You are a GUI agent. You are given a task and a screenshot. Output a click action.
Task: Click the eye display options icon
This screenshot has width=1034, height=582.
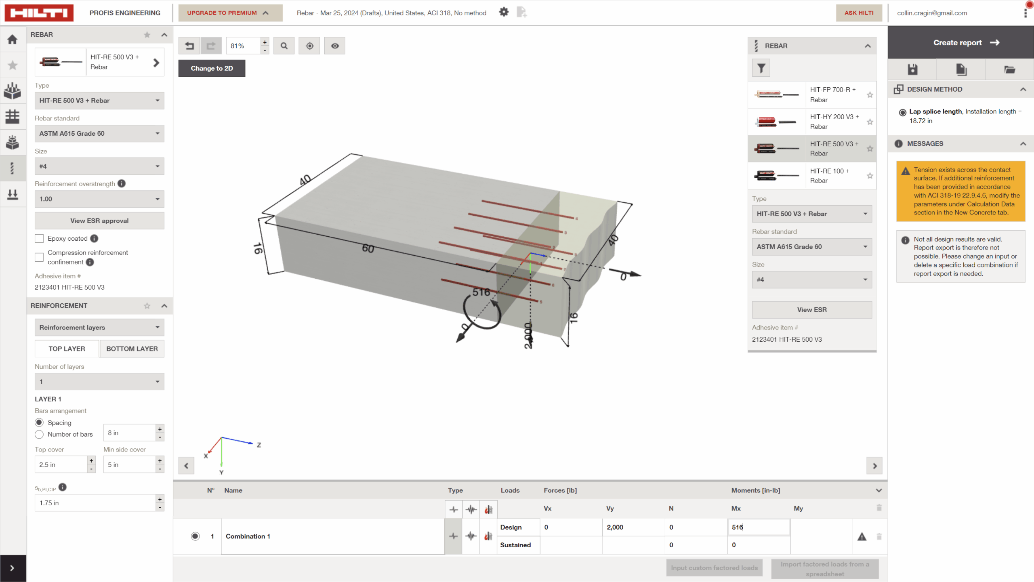[335, 46]
